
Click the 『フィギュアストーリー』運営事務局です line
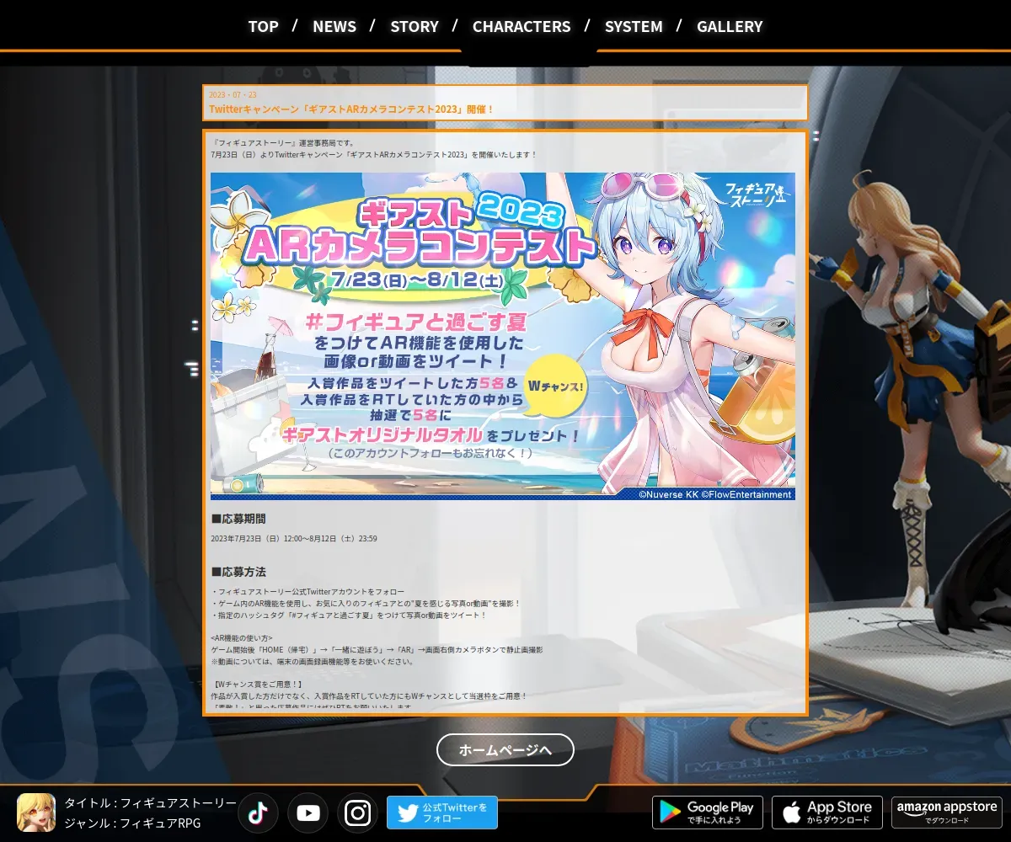(x=283, y=143)
